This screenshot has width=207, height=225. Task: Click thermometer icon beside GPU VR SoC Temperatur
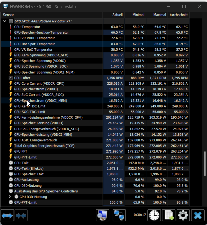tap(11, 49)
